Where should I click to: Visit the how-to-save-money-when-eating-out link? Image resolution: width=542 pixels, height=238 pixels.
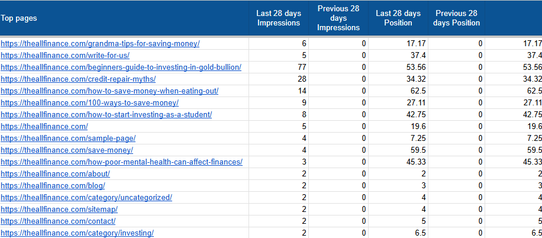tap(109, 91)
